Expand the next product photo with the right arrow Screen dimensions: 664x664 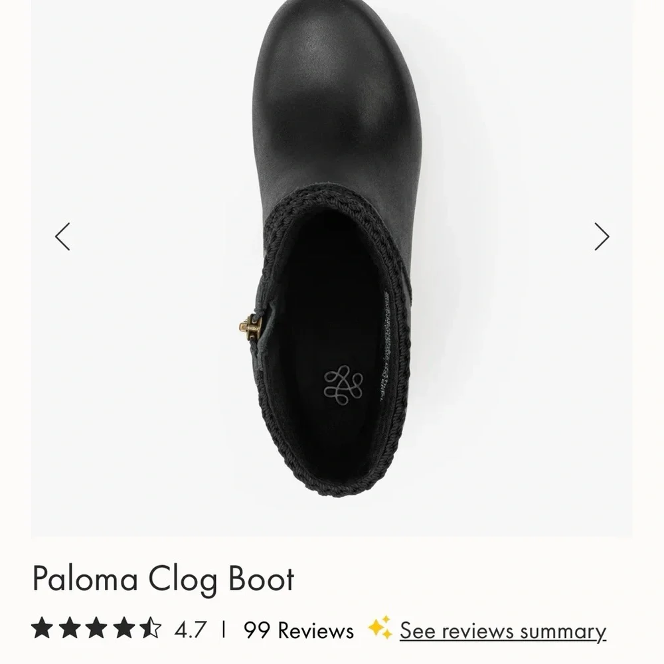[601, 235]
